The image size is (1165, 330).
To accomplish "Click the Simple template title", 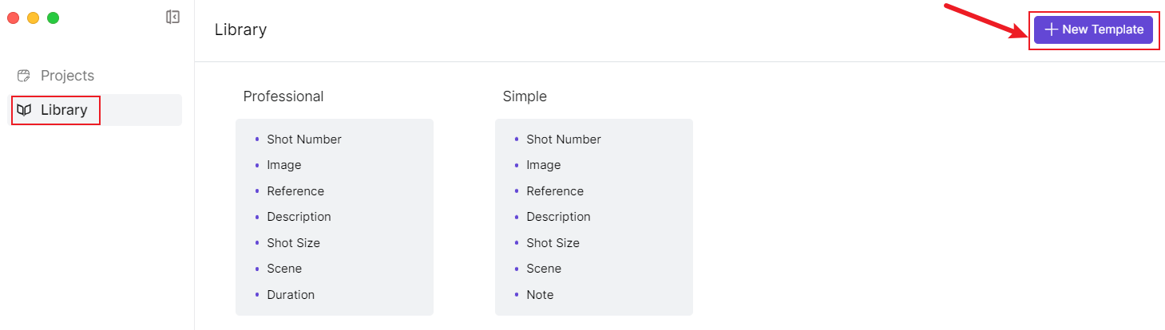I will [525, 96].
